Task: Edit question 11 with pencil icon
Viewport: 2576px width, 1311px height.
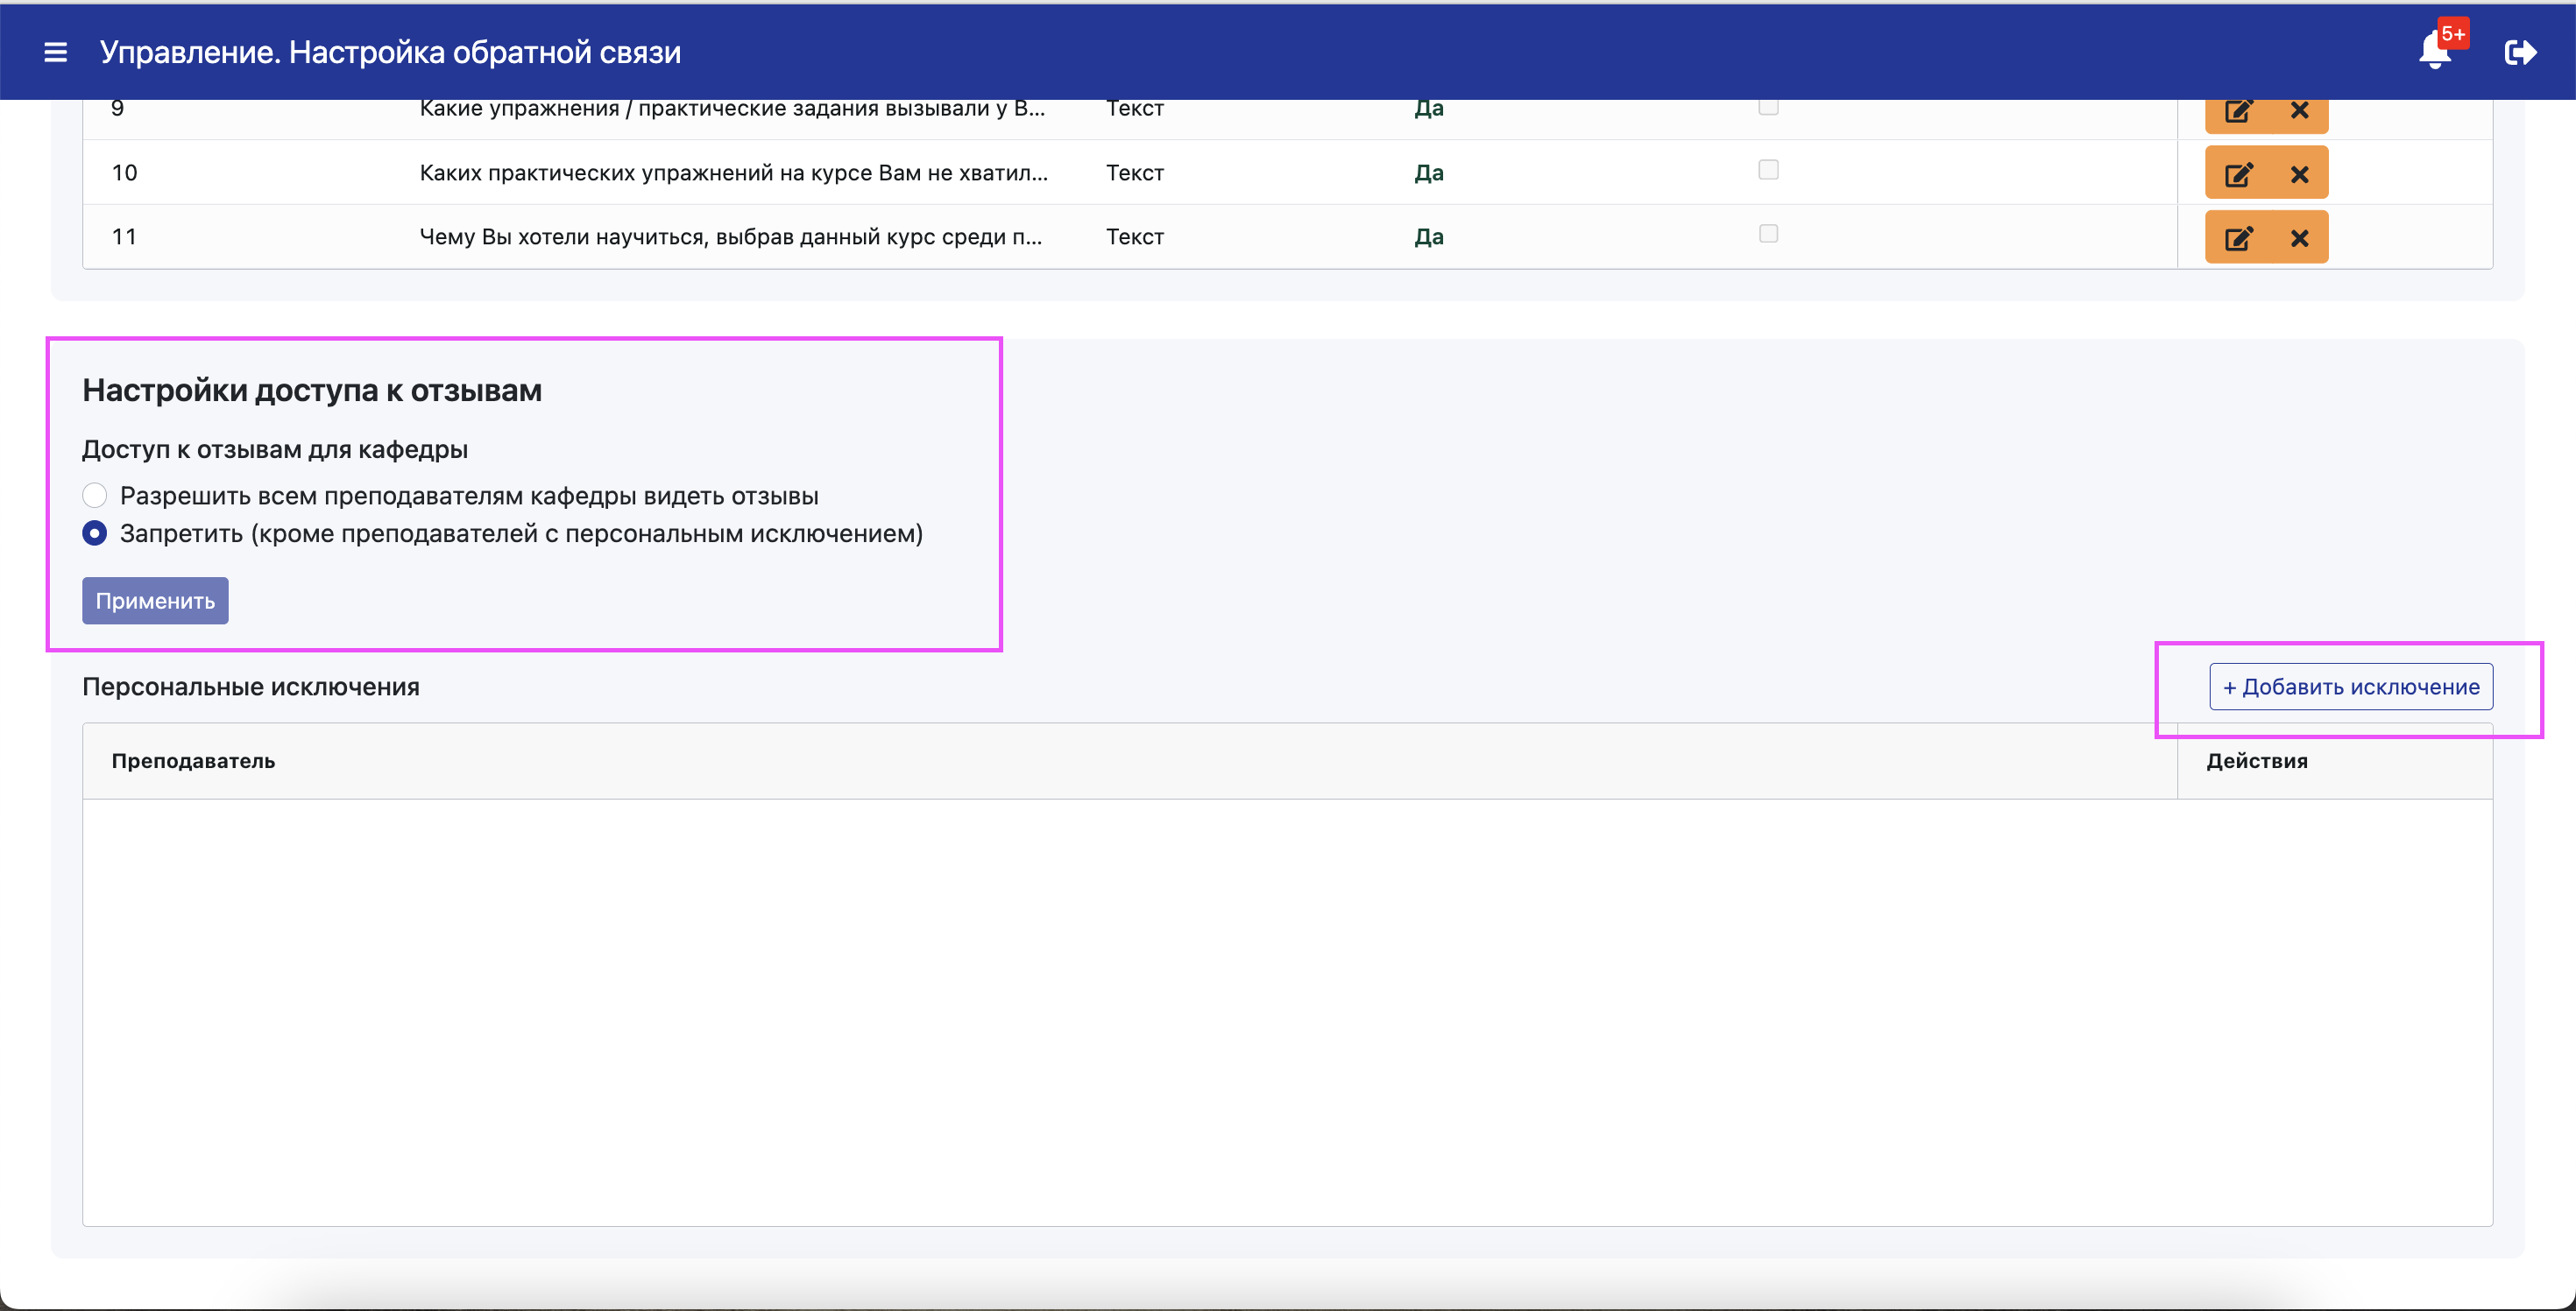Action: click(x=2238, y=238)
